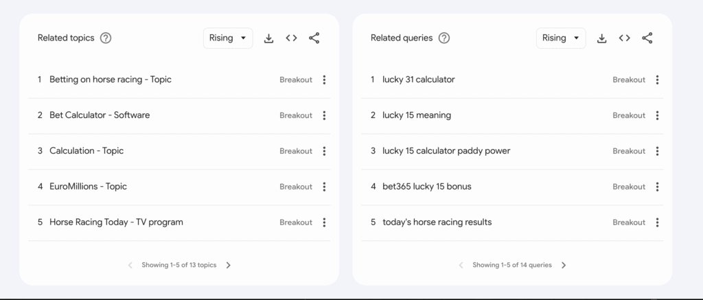Open Bet Calculator - Software topic
The width and height of the screenshot is (703, 300).
point(100,115)
